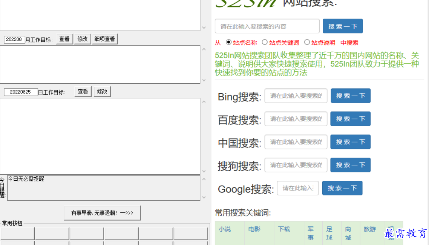Click the 搜索一下 button for Bing搜索
The image size is (430, 245).
coord(351,96)
